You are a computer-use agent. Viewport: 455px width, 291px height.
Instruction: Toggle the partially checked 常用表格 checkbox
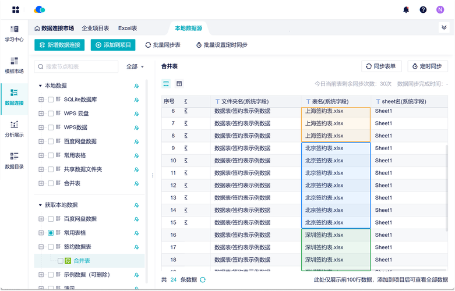click(x=51, y=233)
